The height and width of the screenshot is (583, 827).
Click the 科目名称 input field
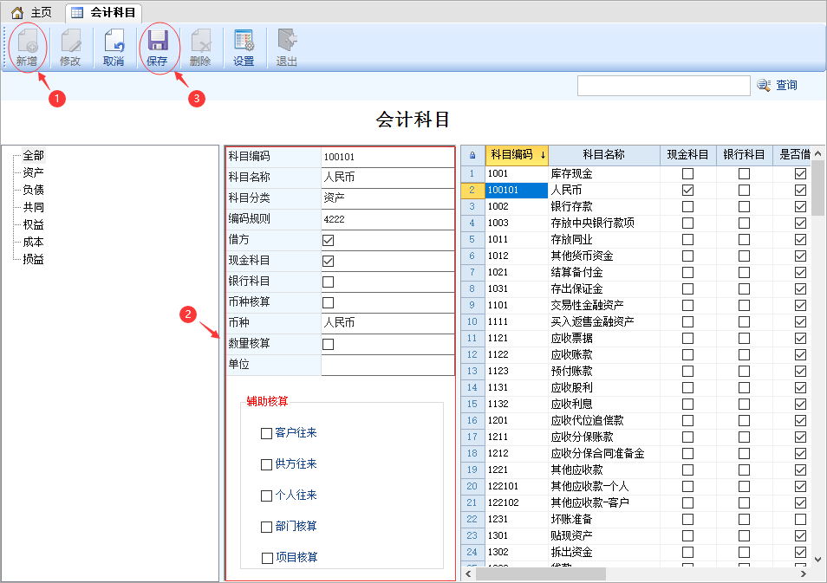click(387, 177)
